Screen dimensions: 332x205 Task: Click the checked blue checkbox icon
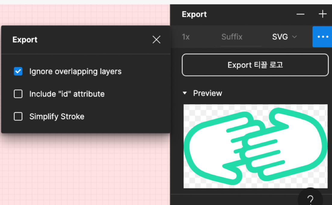[x=18, y=71]
